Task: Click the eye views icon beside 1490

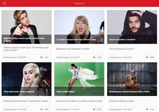Action: click(x=94, y=57)
